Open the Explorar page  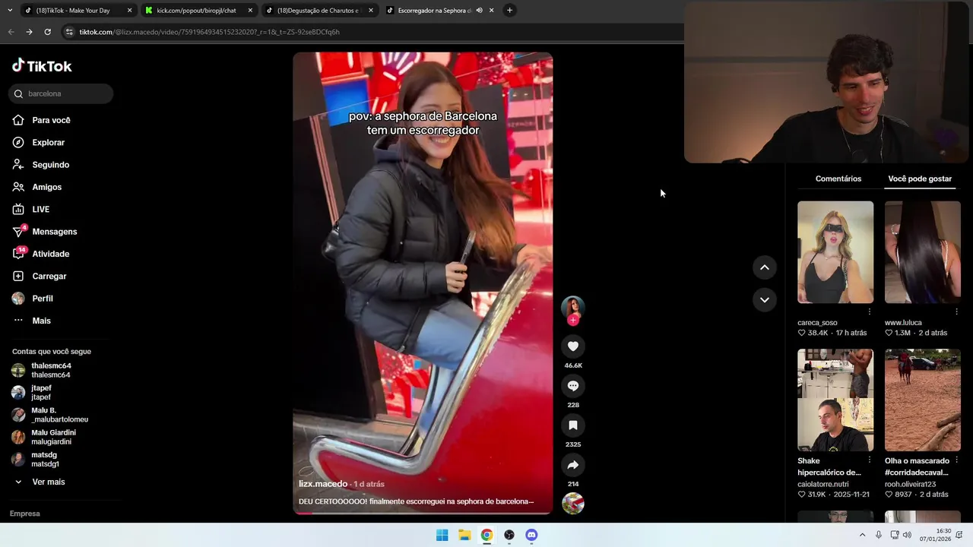(40, 142)
